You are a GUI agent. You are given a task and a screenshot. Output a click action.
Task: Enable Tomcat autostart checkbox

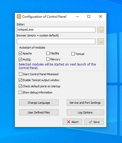coord(73,54)
